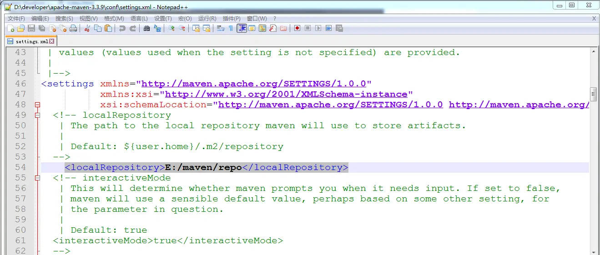Collapse the fold marker on line 48
This screenshot has height=255, width=600.
(x=38, y=105)
